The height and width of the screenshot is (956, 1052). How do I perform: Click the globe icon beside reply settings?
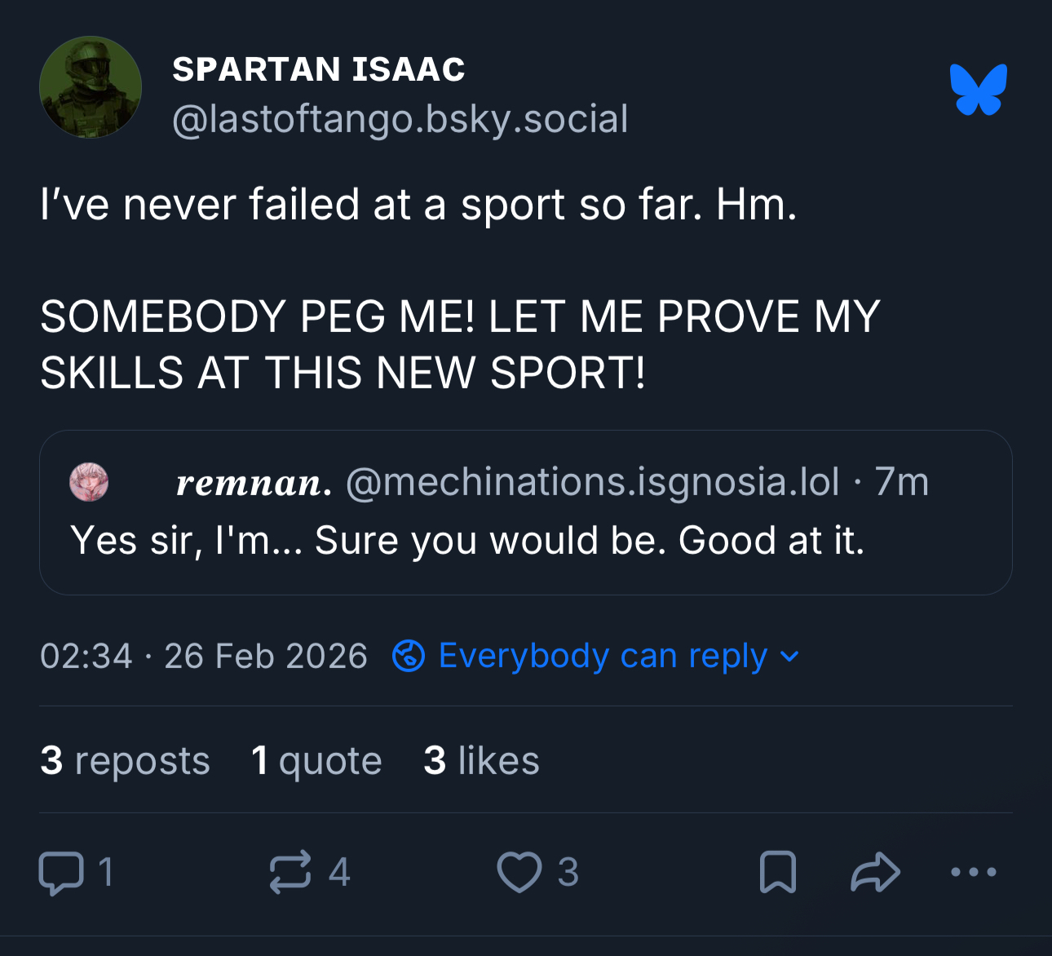[x=409, y=656]
